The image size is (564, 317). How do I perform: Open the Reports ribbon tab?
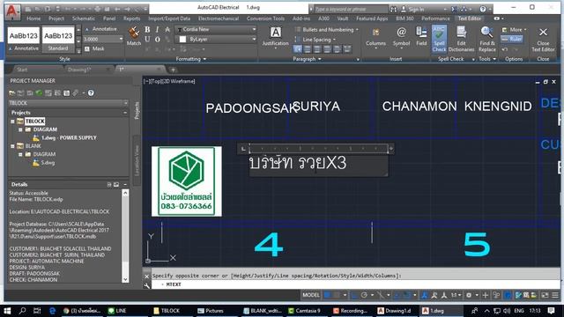(131, 18)
